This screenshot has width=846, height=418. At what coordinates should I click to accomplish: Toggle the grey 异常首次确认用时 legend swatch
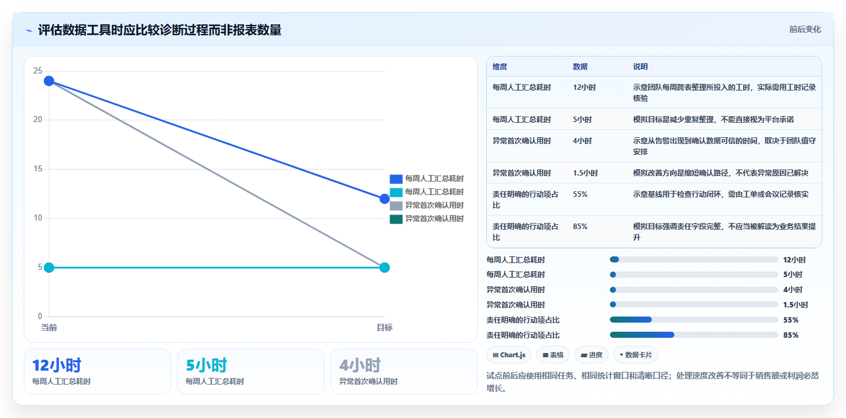click(396, 205)
